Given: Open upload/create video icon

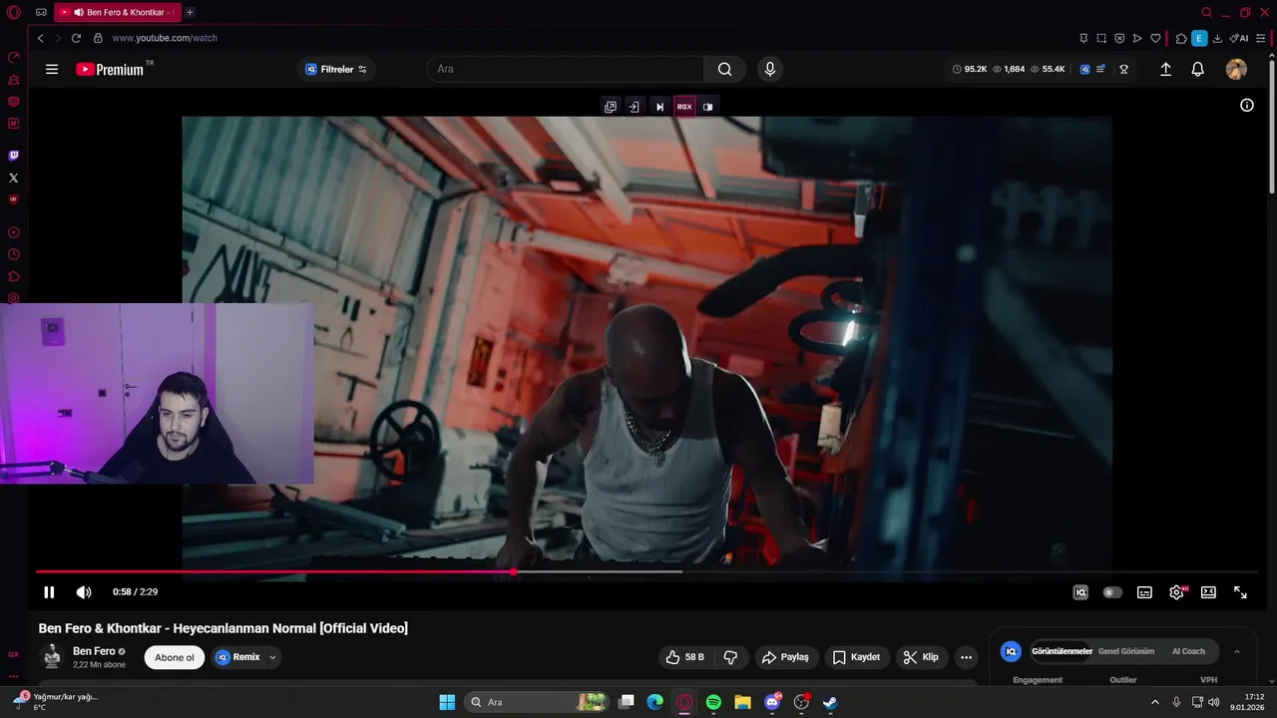Looking at the screenshot, I should coord(1165,69).
